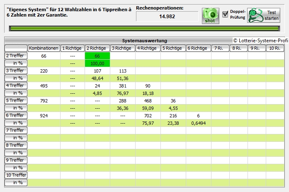Viewport: 289px width, 192px height.
Task: Click the 76,97 percentage cell
Action: click(123, 93)
